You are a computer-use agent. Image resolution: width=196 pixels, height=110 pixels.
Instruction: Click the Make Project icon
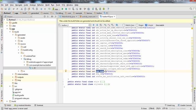[50, 9]
